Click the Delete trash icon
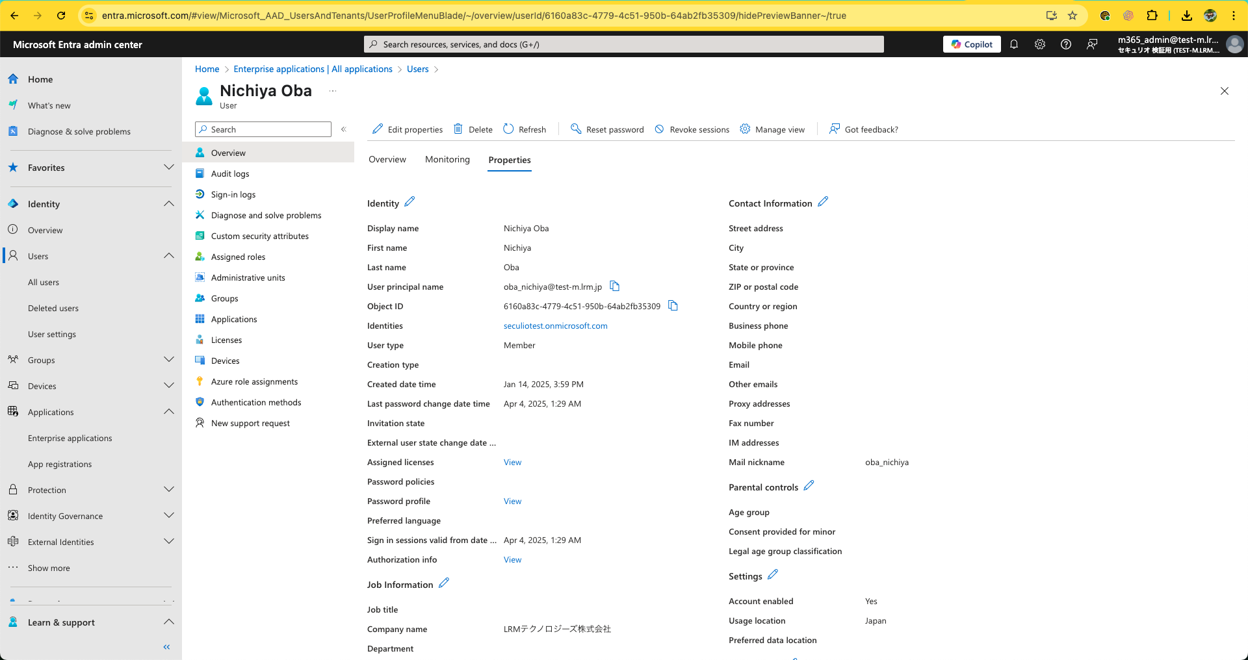Screen dimensions: 1248x660 (458, 129)
